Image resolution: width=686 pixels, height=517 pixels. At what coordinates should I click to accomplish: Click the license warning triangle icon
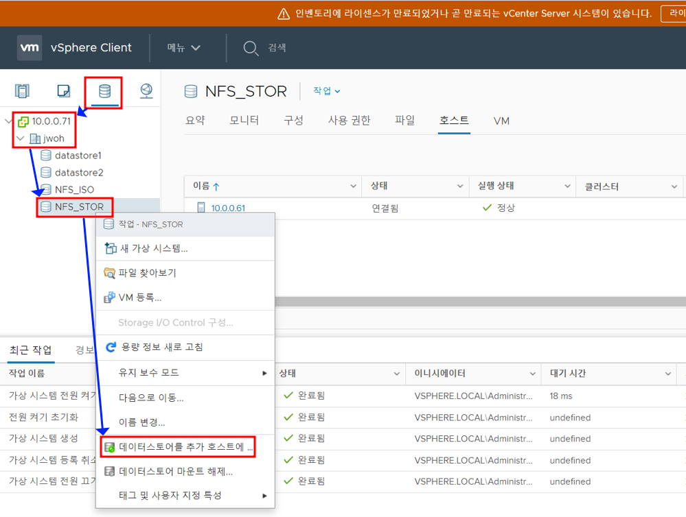click(284, 14)
